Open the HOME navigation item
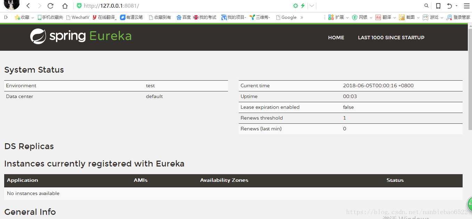This screenshot has width=472, height=219. 336,38
